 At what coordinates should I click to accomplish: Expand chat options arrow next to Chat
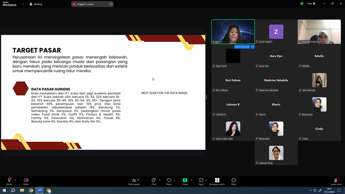coord(160,180)
